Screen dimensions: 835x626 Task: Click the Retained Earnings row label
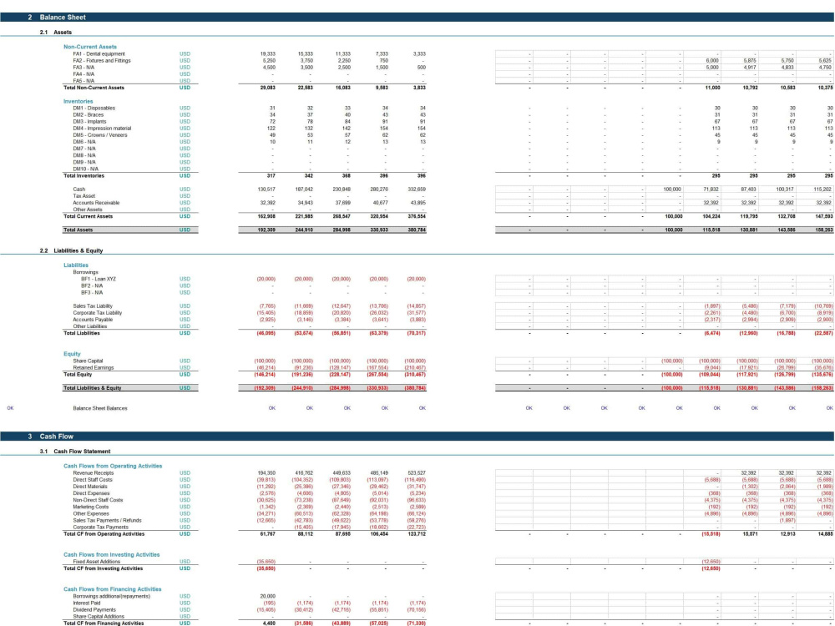[94, 368]
